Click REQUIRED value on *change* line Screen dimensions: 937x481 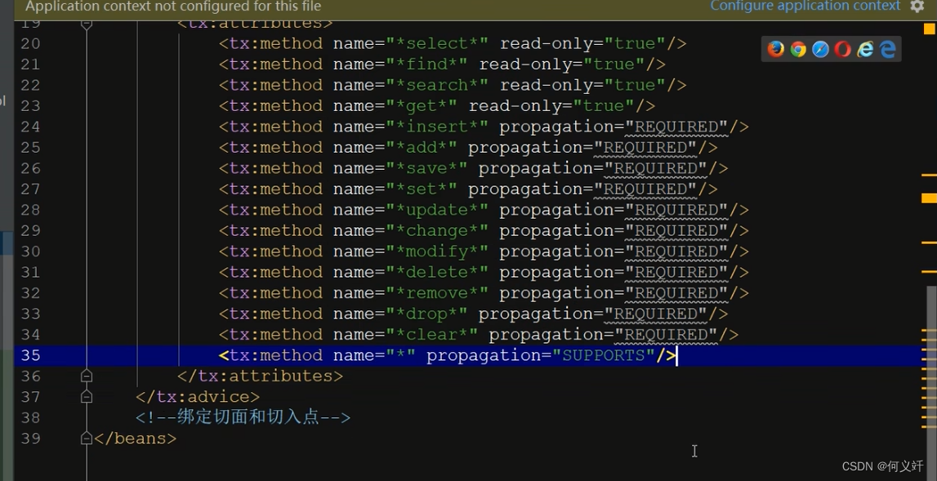tap(676, 230)
